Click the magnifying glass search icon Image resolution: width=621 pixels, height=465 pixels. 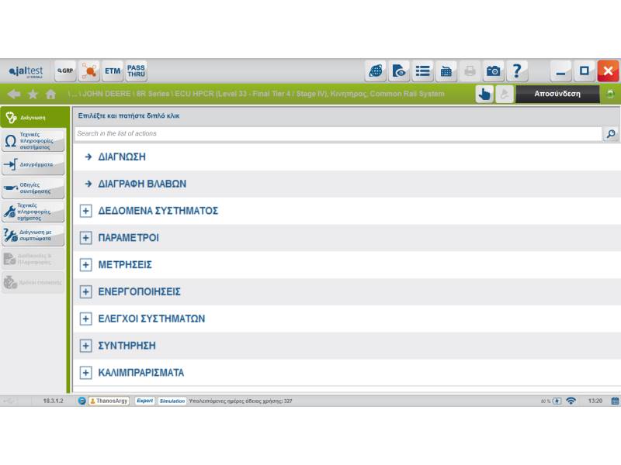click(611, 134)
